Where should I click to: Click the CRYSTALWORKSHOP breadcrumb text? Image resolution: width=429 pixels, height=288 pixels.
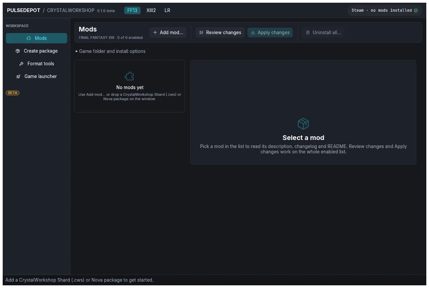[x=71, y=10]
